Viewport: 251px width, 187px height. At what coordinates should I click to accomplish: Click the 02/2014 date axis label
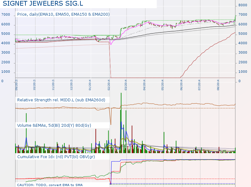(x=109, y=85)
